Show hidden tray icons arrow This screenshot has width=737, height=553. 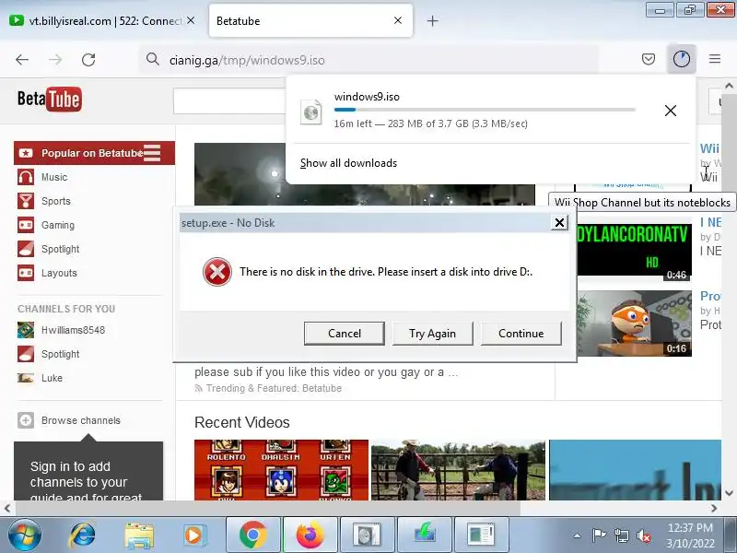[578, 535]
